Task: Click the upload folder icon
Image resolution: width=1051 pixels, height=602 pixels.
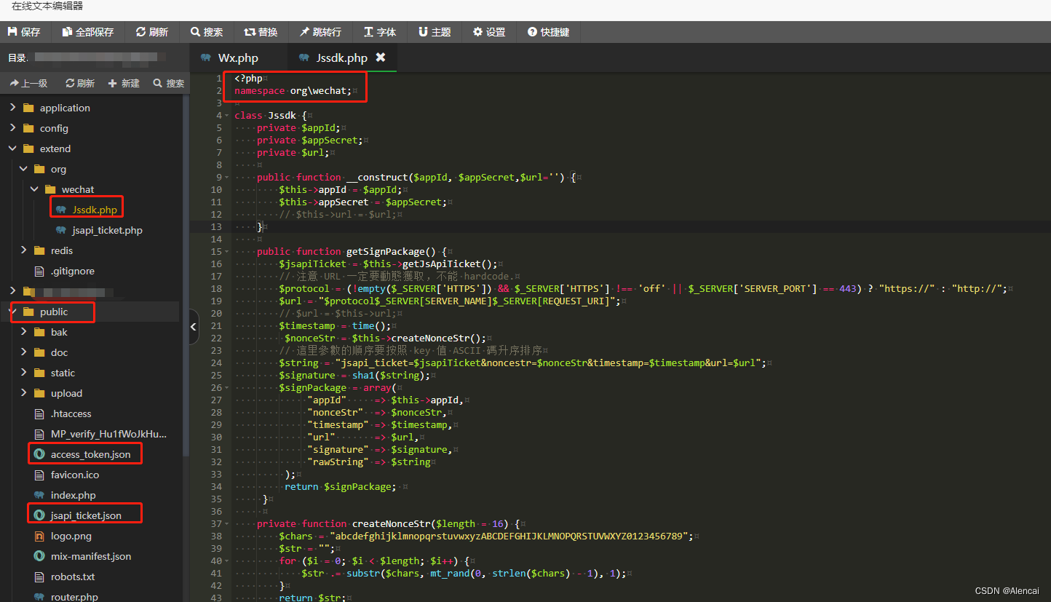Action: [39, 393]
